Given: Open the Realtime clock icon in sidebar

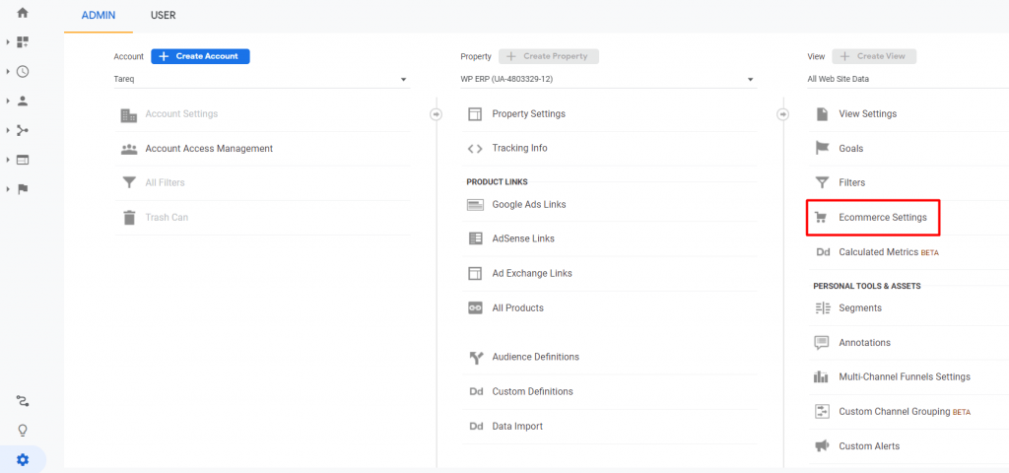Looking at the screenshot, I should point(23,71).
